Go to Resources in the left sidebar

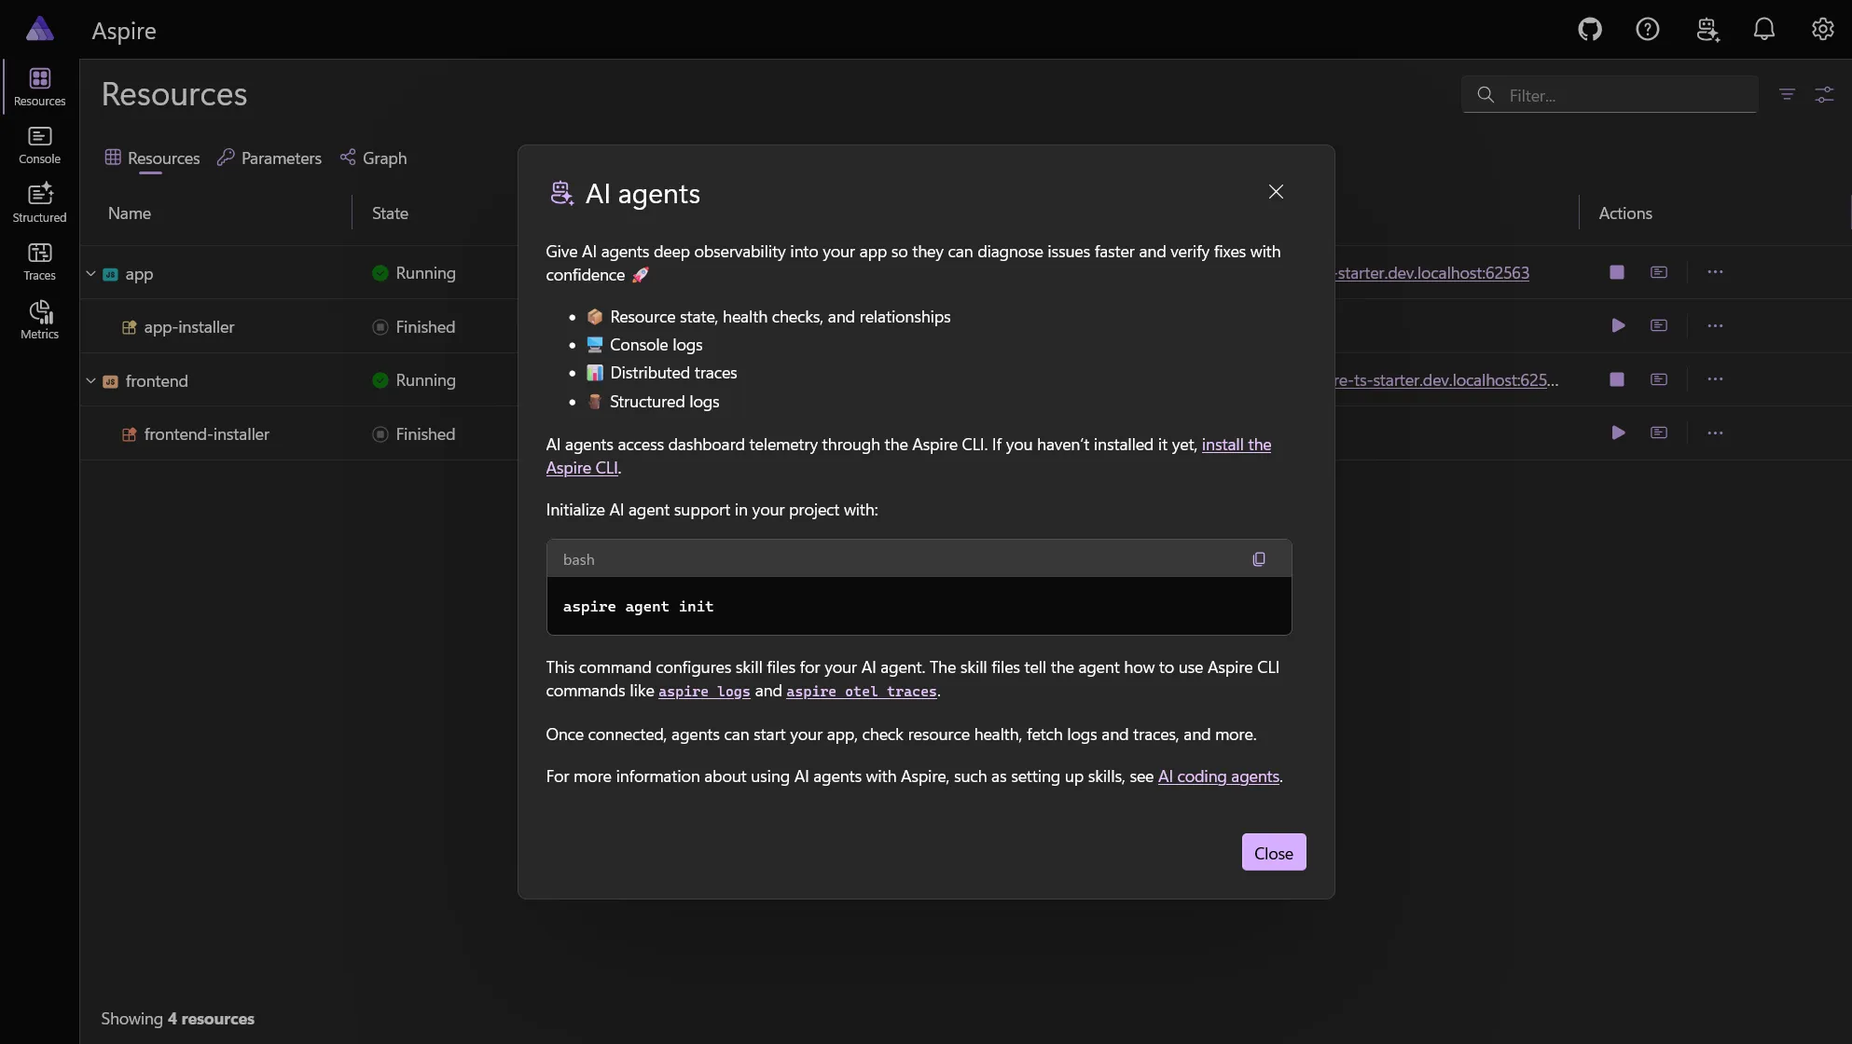pyautogui.click(x=39, y=87)
